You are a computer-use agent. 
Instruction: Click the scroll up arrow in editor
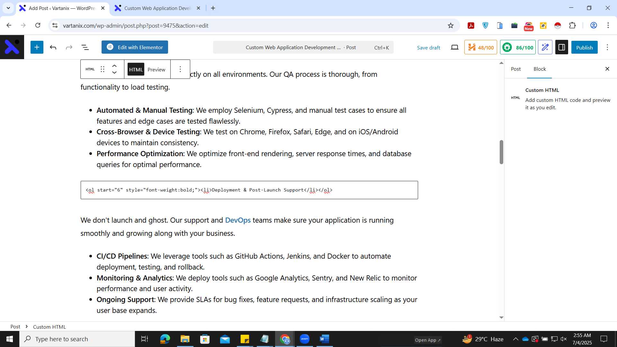coord(501,63)
